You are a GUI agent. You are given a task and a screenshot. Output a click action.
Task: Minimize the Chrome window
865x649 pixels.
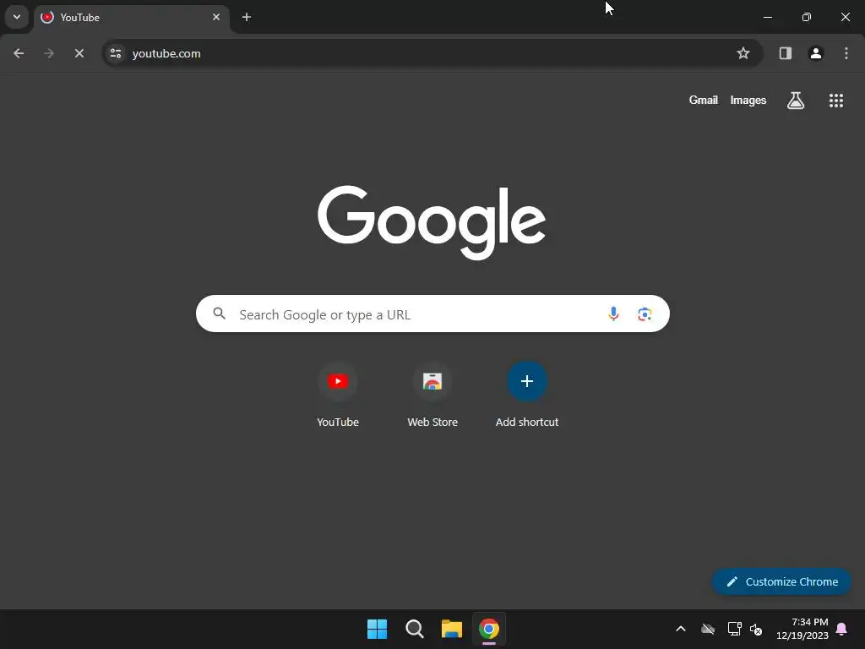coord(767,17)
